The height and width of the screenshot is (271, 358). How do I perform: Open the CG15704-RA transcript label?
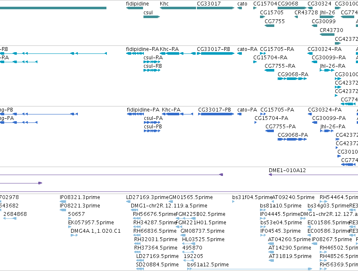coord(270,58)
